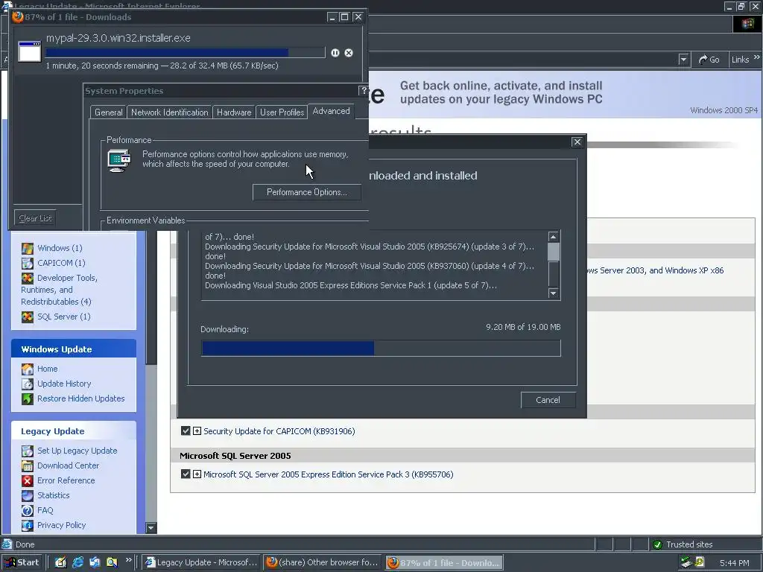
Task: Cancel the mypal installer download
Action: [x=349, y=53]
